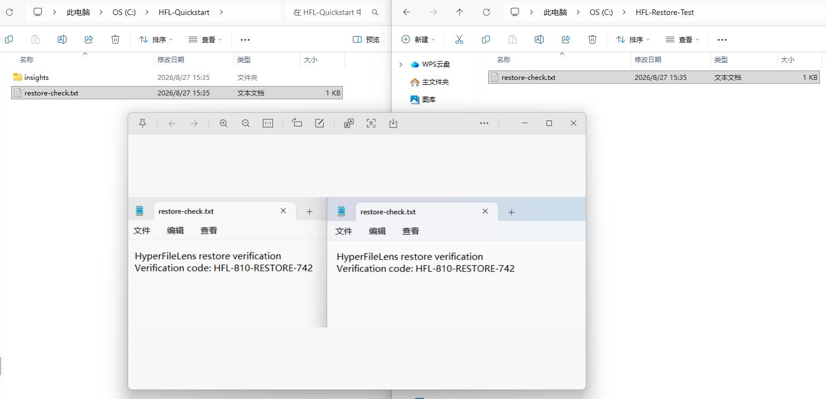
Task: Sort by 名称 column in HFL-Quickstart window
Action: pyautogui.click(x=26, y=59)
